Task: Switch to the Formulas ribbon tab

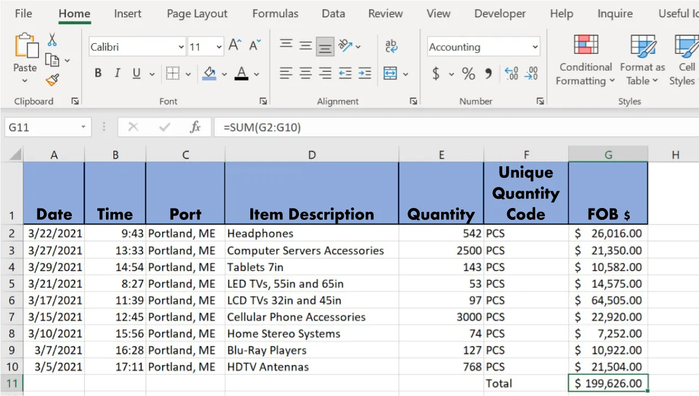Action: 275,14
